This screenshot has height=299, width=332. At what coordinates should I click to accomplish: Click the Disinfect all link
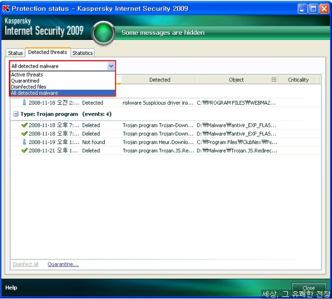[x=25, y=264]
